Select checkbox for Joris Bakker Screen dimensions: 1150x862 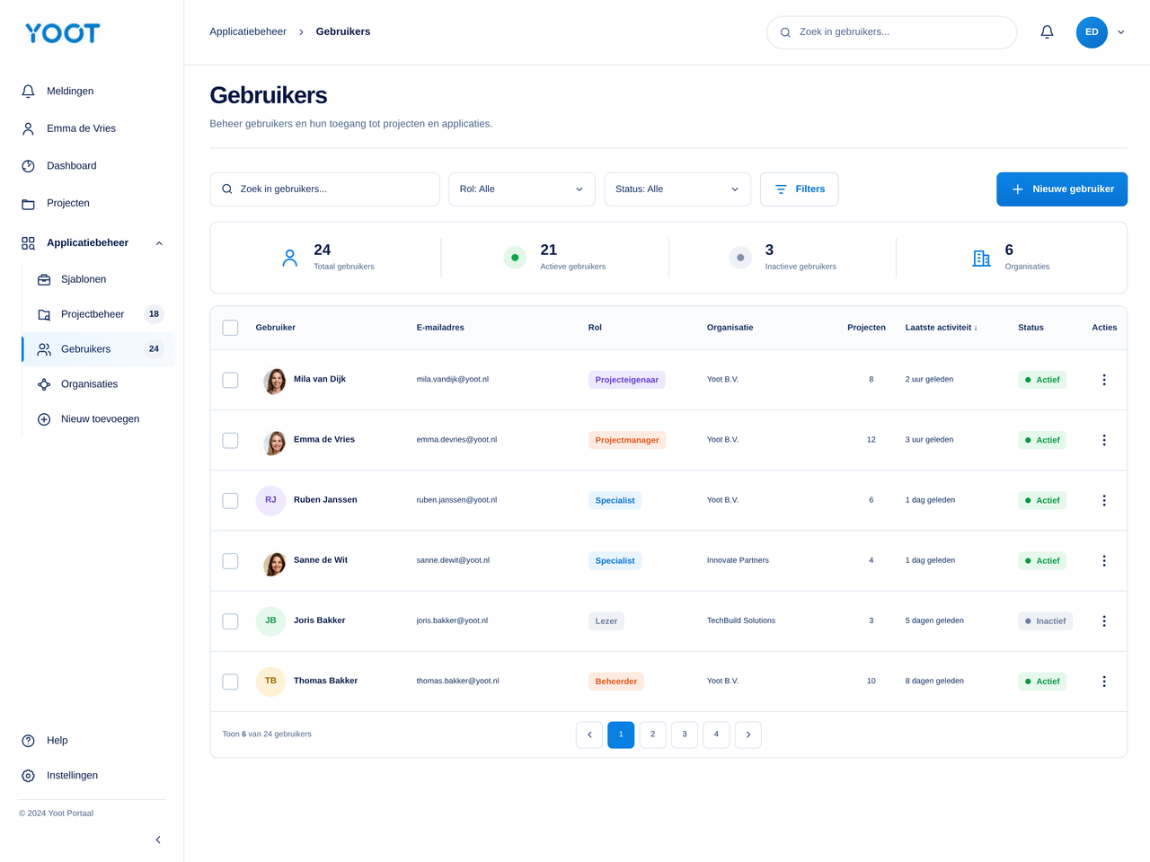coord(230,620)
